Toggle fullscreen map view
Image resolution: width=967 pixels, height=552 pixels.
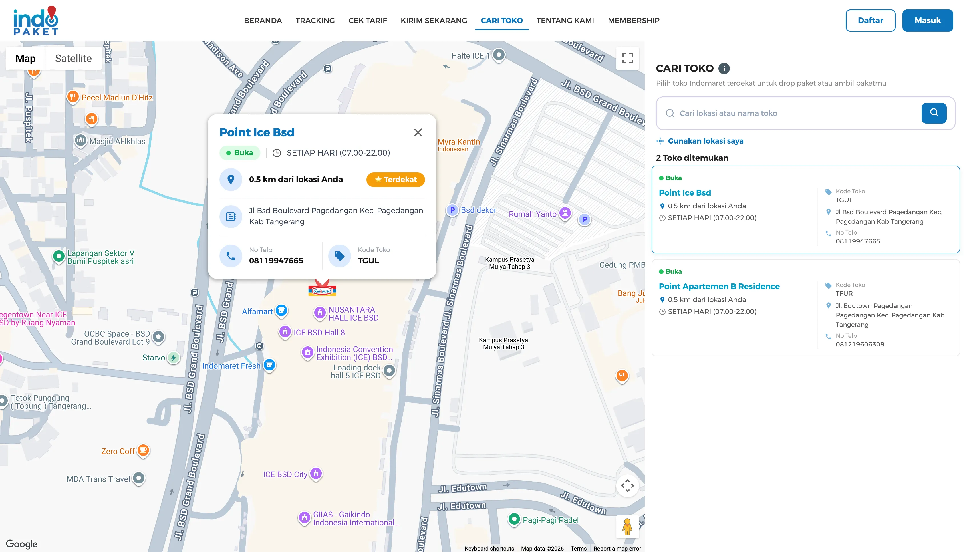tap(627, 58)
